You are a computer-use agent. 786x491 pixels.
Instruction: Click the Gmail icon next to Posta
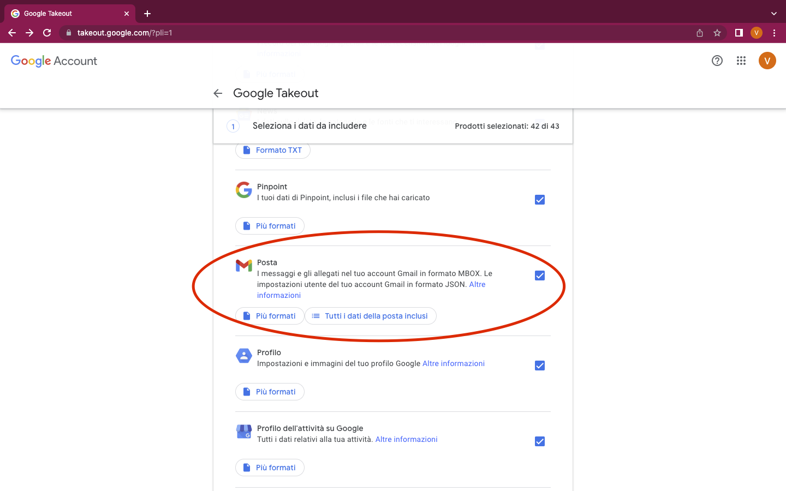coord(243,266)
